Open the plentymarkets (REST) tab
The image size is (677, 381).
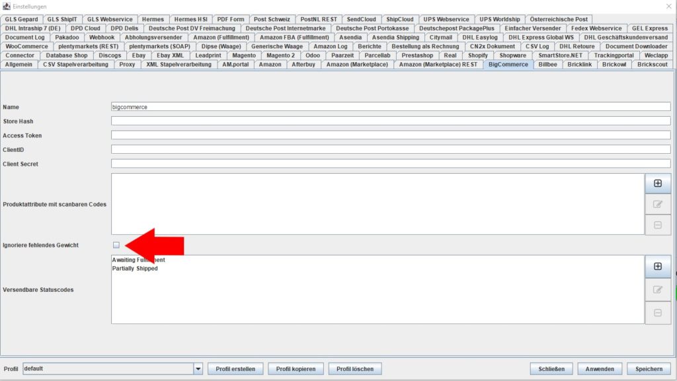88,46
